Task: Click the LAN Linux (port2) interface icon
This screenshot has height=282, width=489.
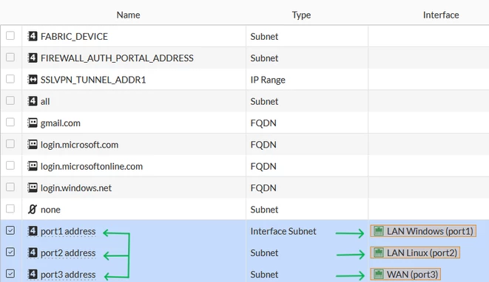Action: 379,252
